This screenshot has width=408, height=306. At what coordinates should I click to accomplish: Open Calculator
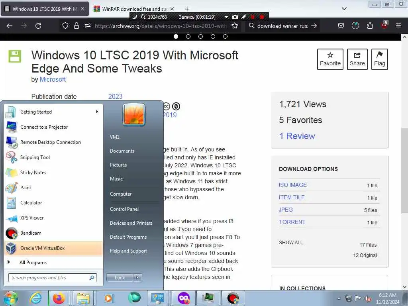(53, 202)
